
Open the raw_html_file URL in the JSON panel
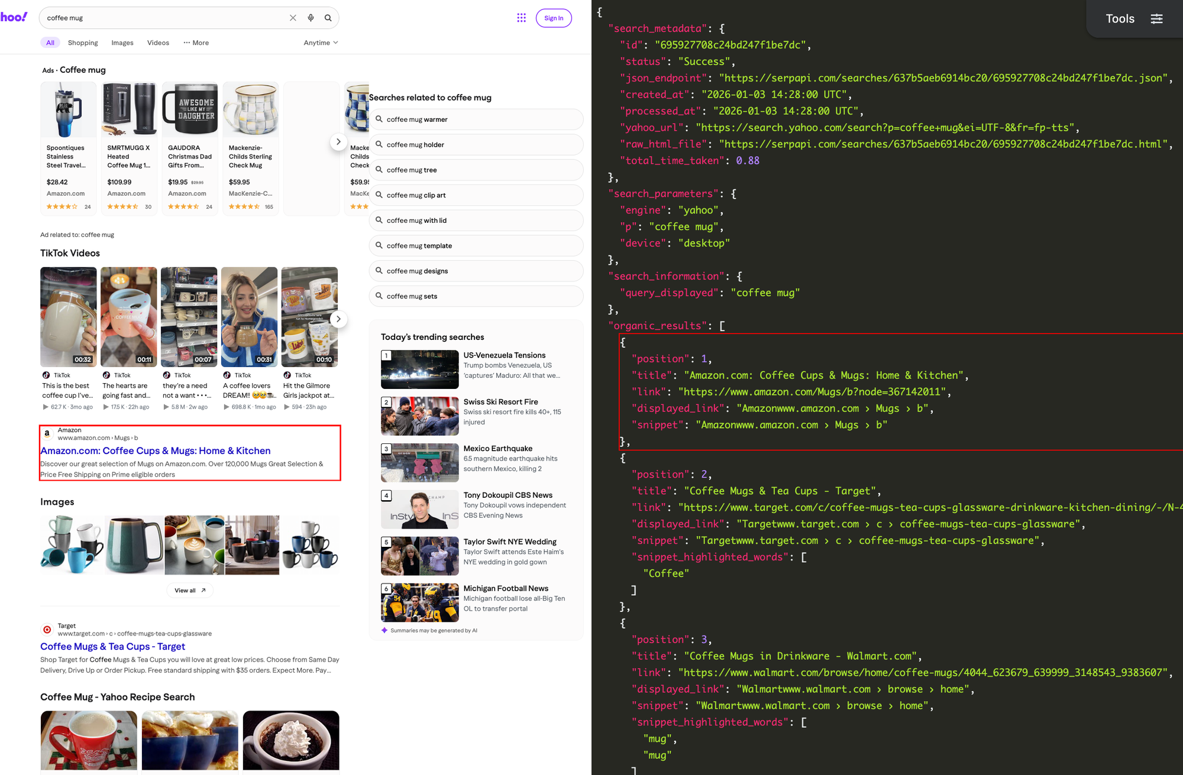coord(943,144)
